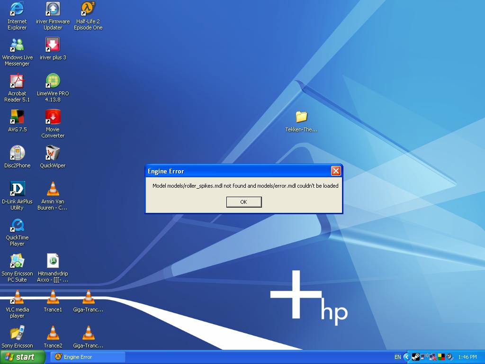This screenshot has height=364, width=485.
Task: Select the Trance2 media file
Action: click(53, 337)
